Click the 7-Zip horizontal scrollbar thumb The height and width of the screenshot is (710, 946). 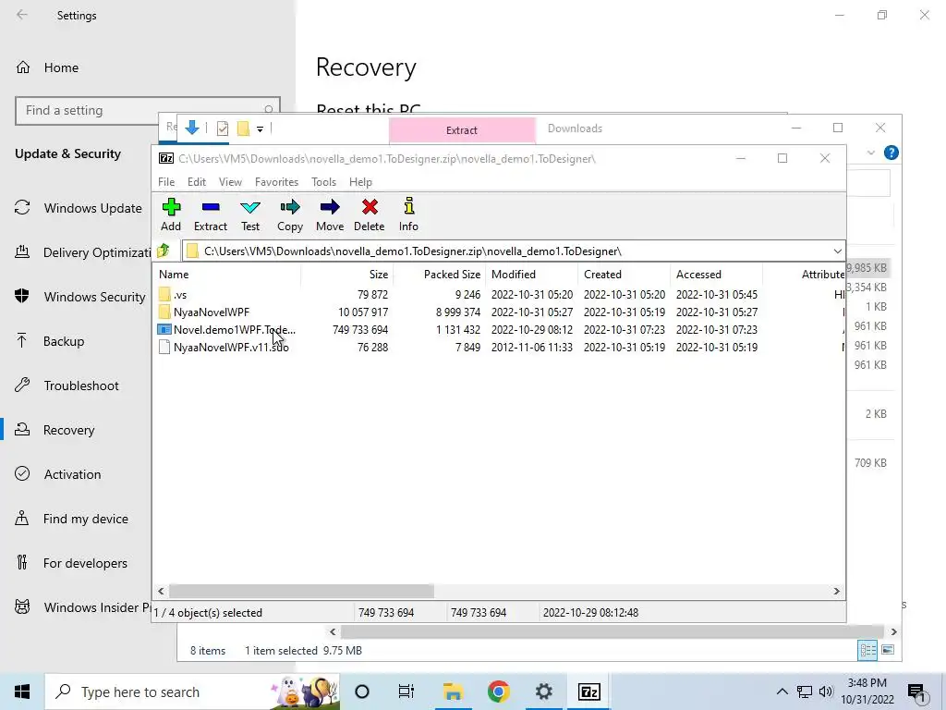tap(301, 591)
